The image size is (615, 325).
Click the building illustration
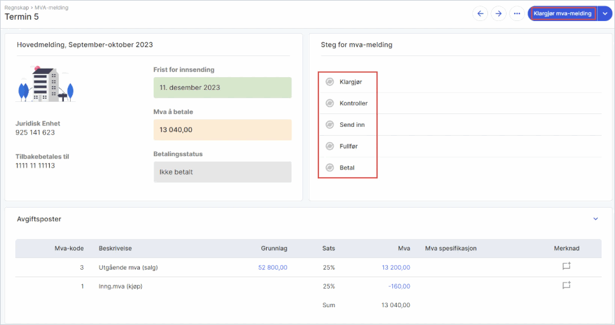pos(45,83)
